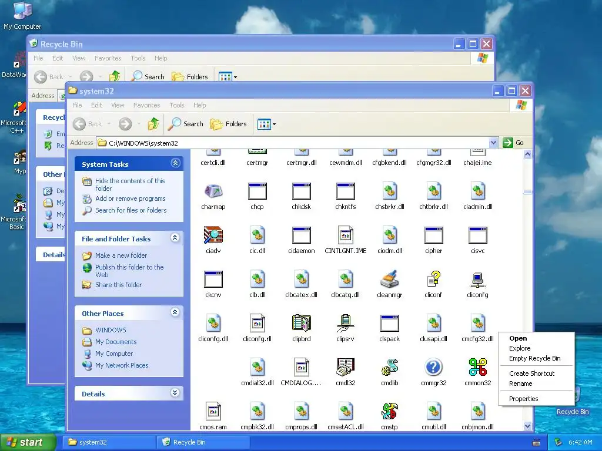
Task: Choose Explore in the context menu
Action: (536, 348)
